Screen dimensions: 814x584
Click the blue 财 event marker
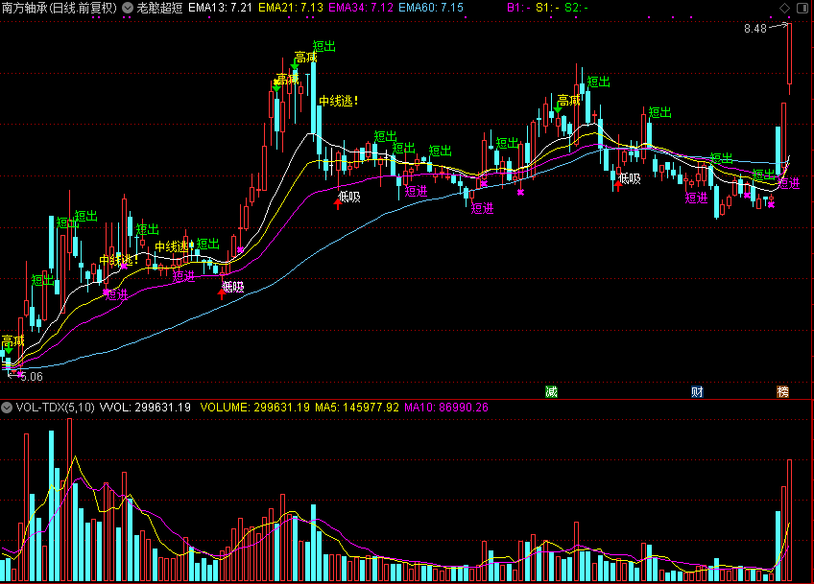pyautogui.click(x=697, y=391)
